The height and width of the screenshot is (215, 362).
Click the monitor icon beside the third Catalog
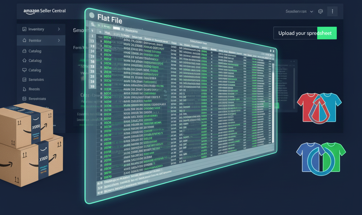coord(24,70)
